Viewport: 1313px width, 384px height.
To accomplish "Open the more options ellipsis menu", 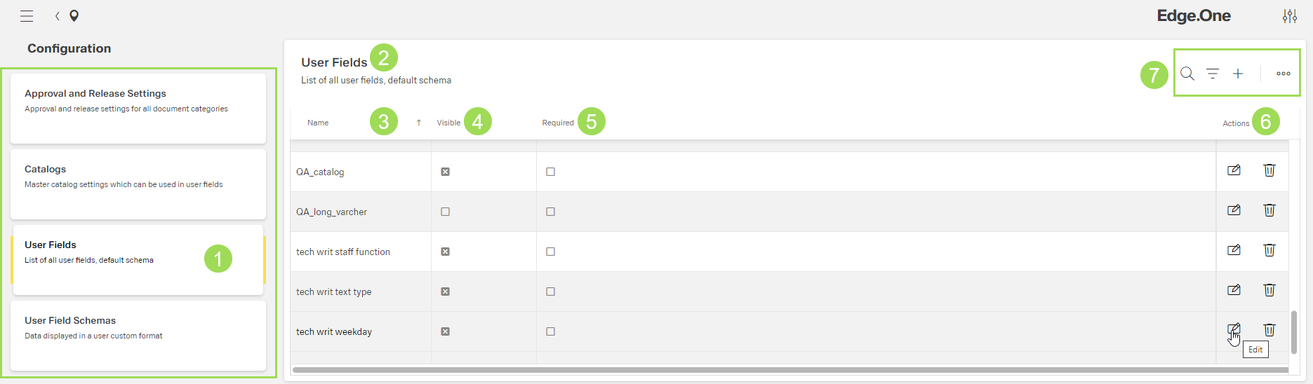I will point(1283,74).
